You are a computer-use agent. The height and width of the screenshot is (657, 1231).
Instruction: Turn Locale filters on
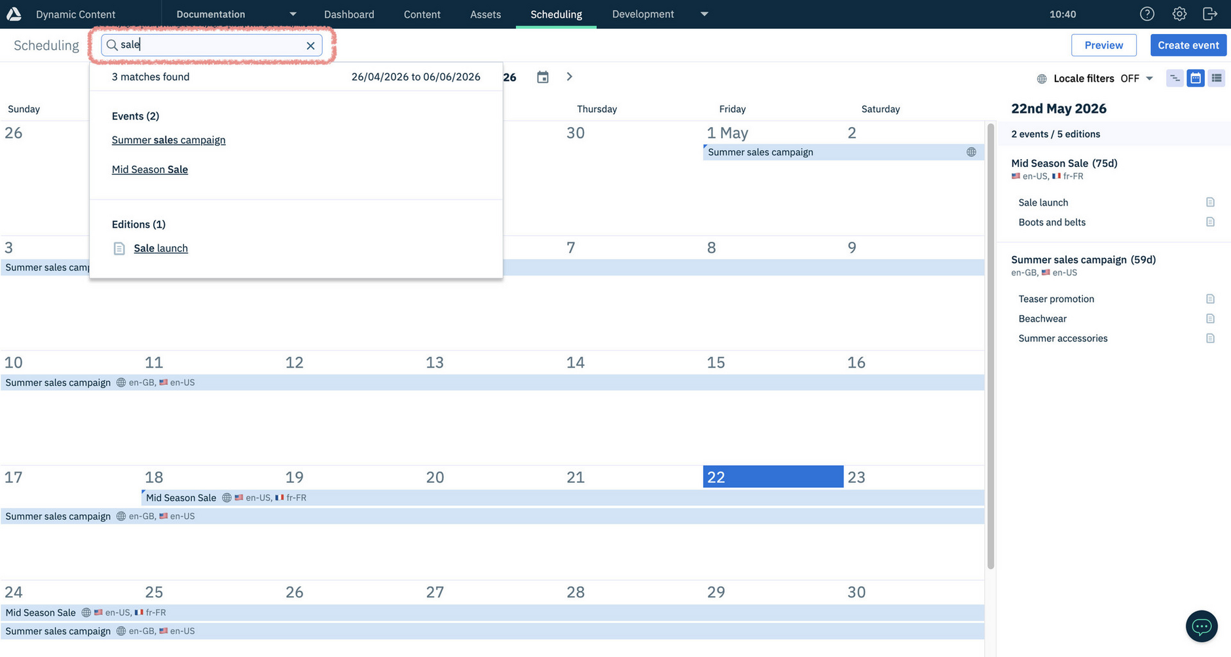(1130, 78)
